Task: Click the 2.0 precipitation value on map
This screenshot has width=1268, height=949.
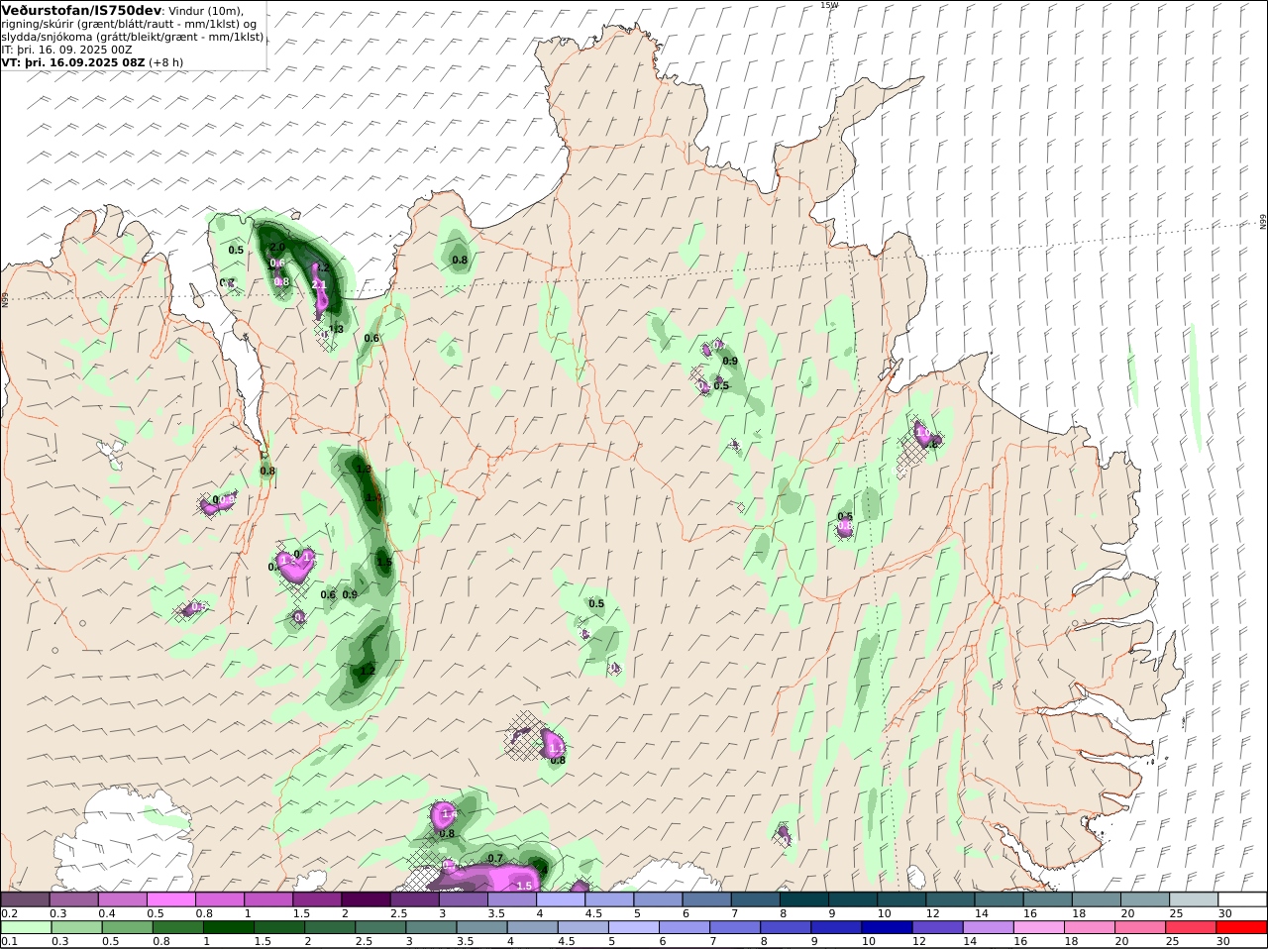Action: [277, 247]
